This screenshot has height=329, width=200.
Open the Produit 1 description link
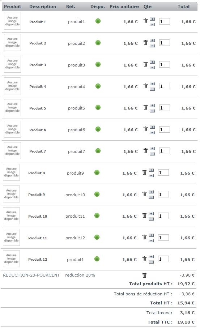pos(38,22)
